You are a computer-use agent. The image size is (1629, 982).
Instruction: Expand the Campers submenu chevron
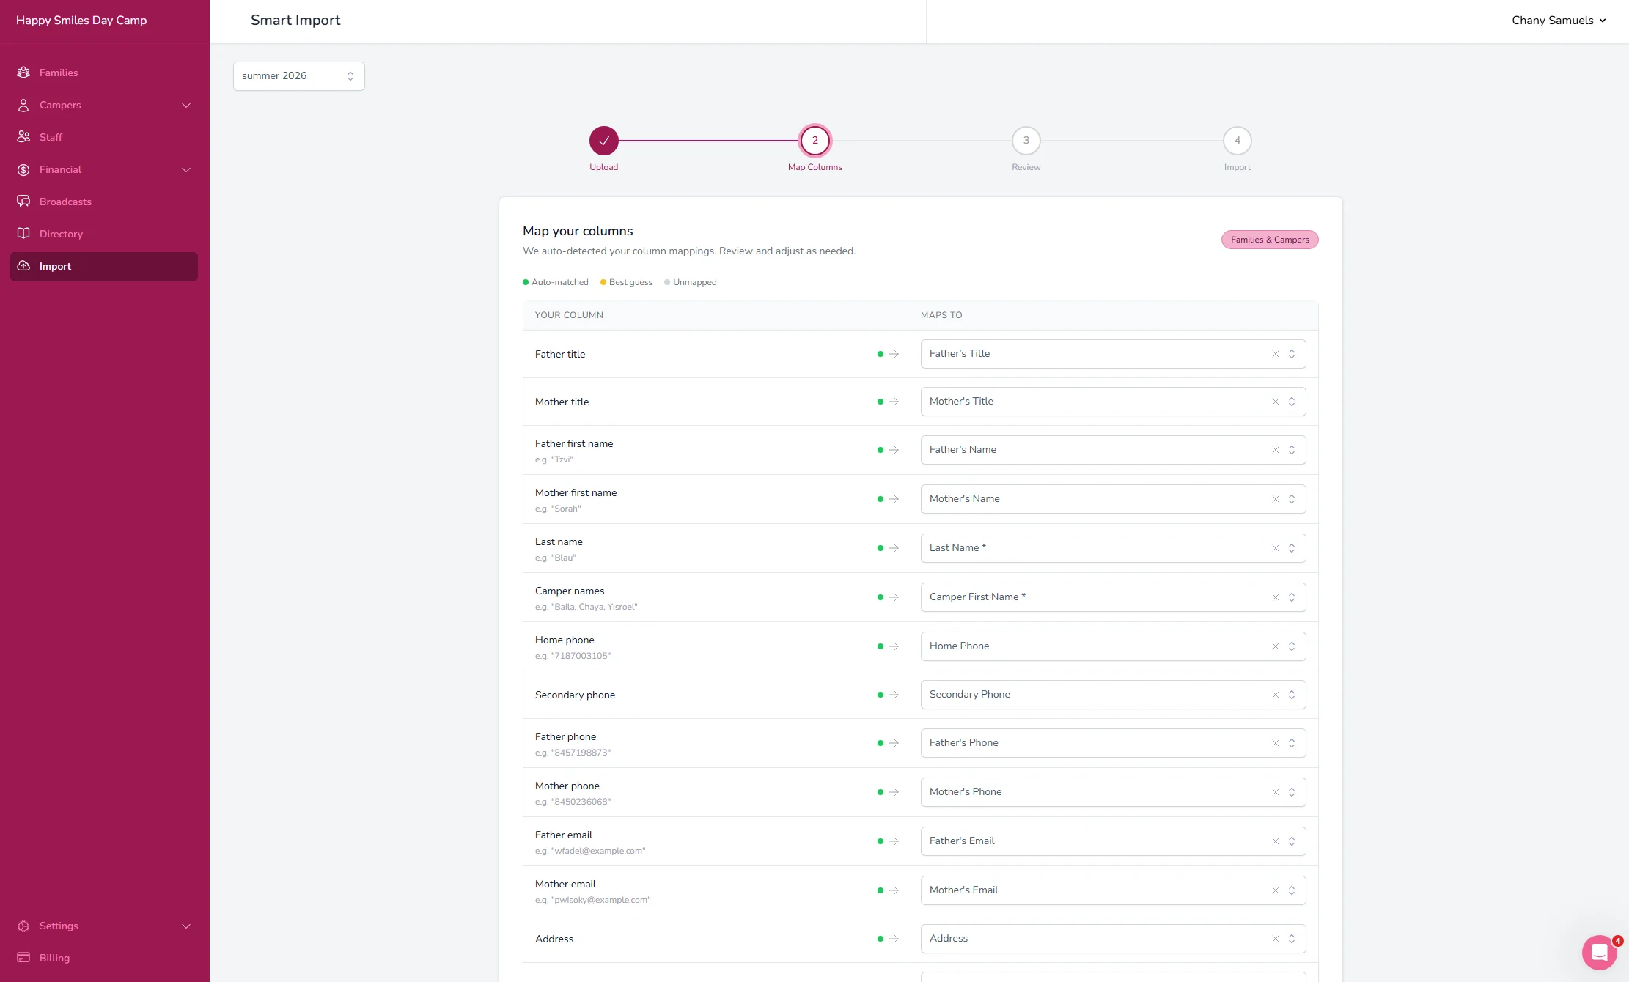(x=186, y=105)
